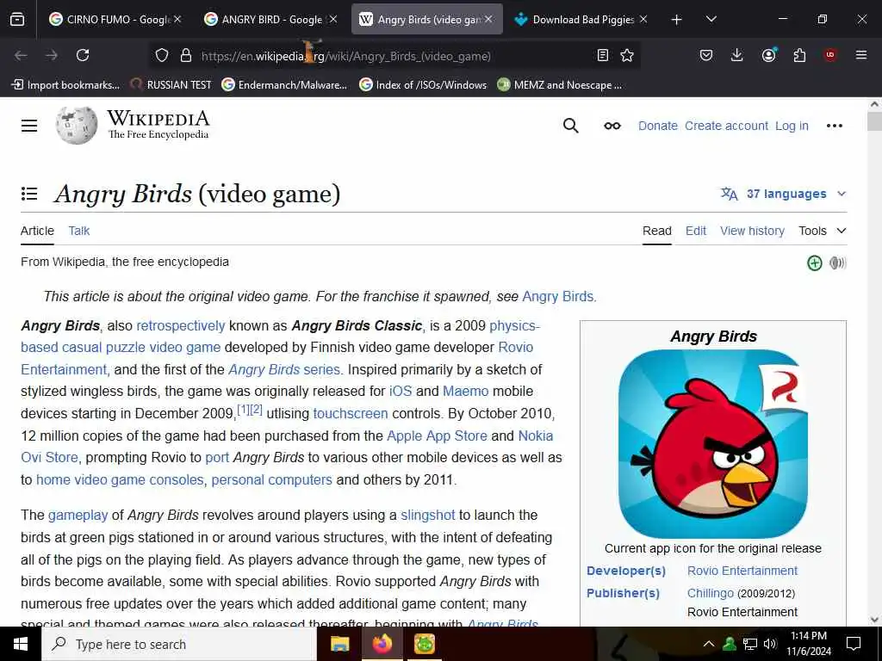Click the green good article plus icon
Screen dimensions: 882x661
pyautogui.click(x=814, y=263)
